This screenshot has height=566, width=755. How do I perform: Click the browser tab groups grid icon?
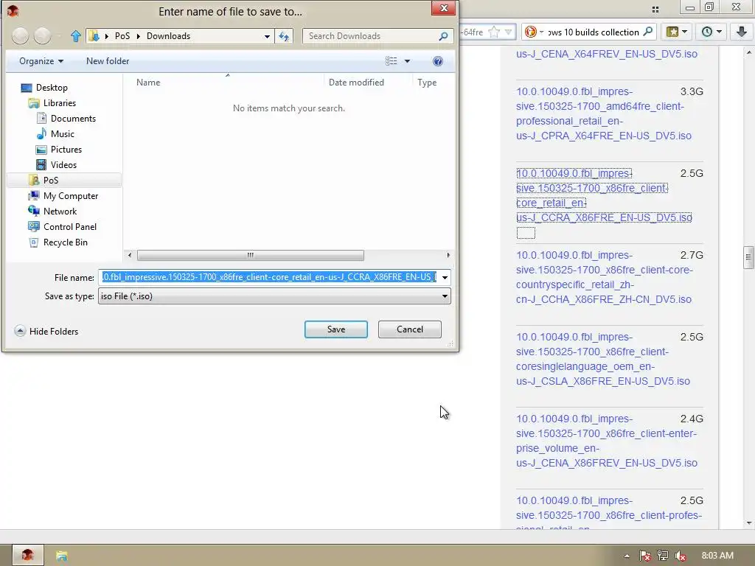coord(655,9)
